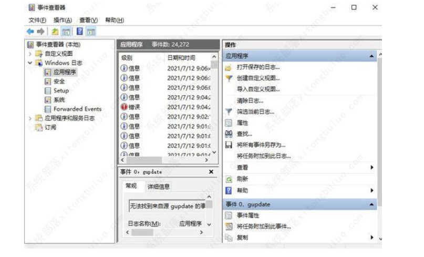Click the 筛选当前日志 funnel icon
This screenshot has width=424, height=257.
coord(229,112)
